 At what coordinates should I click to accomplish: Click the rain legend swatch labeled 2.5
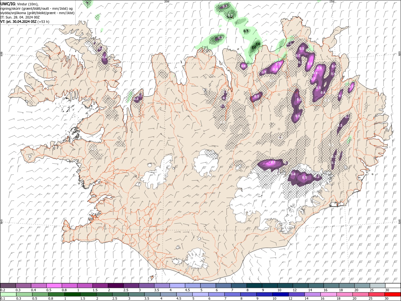120,294
